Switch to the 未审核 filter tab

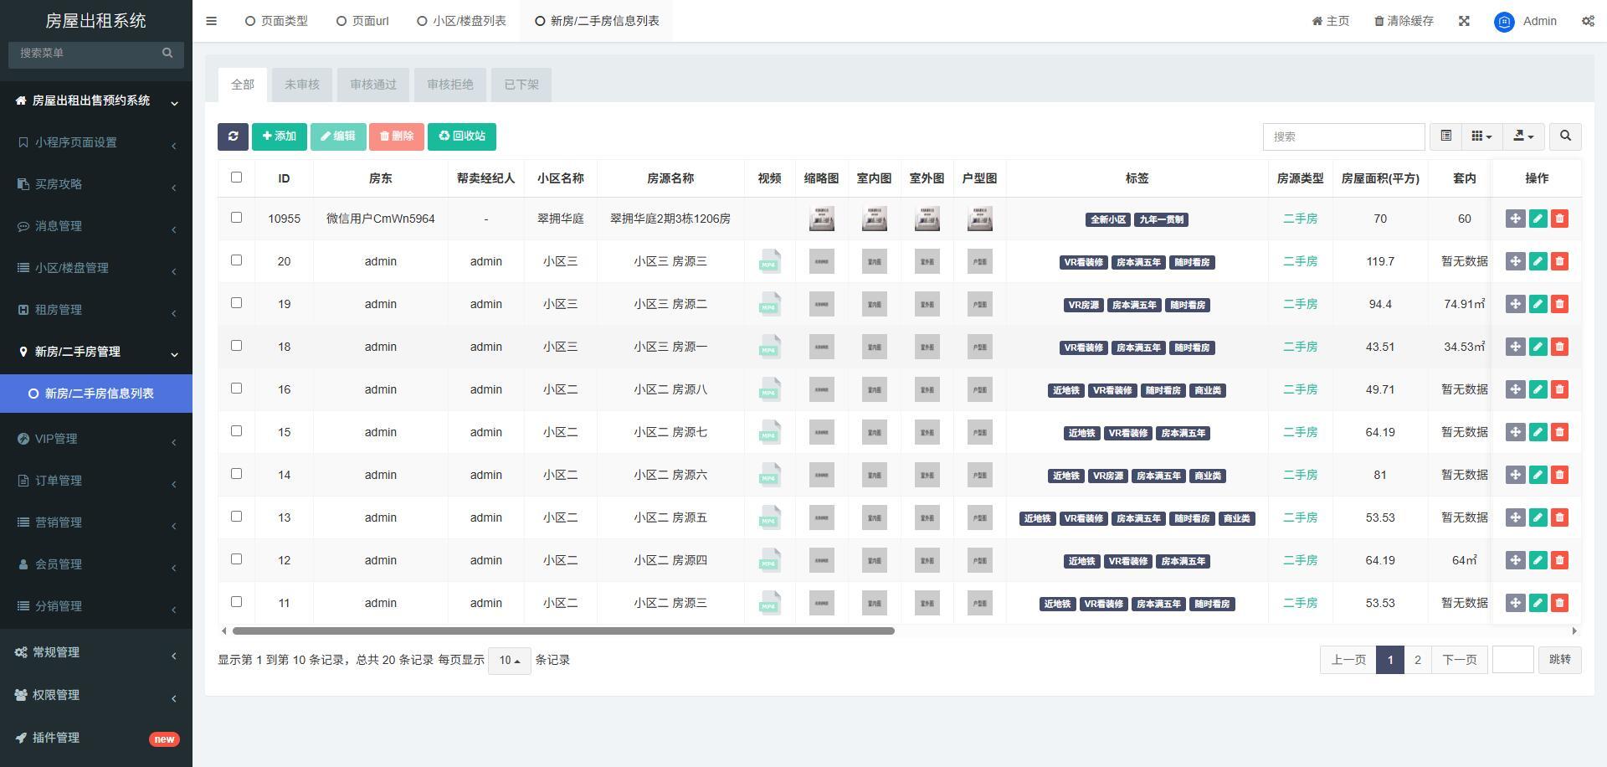301,85
